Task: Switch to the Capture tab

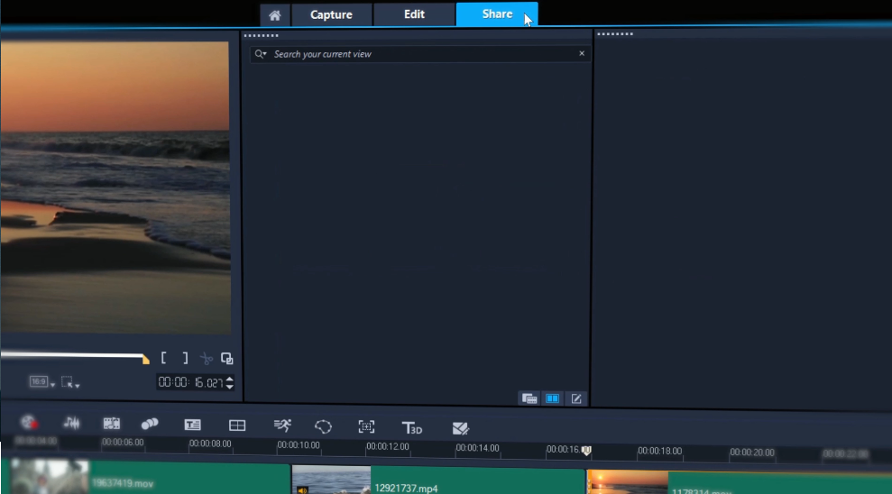Action: click(x=331, y=15)
